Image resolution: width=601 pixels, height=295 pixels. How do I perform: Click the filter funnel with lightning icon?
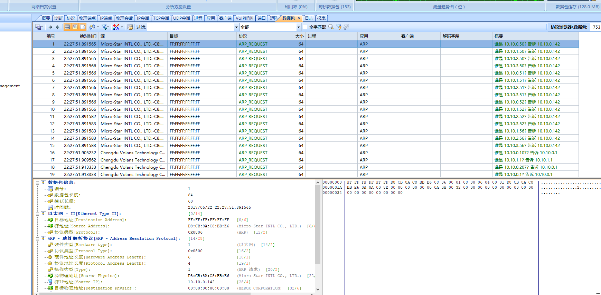339,27
